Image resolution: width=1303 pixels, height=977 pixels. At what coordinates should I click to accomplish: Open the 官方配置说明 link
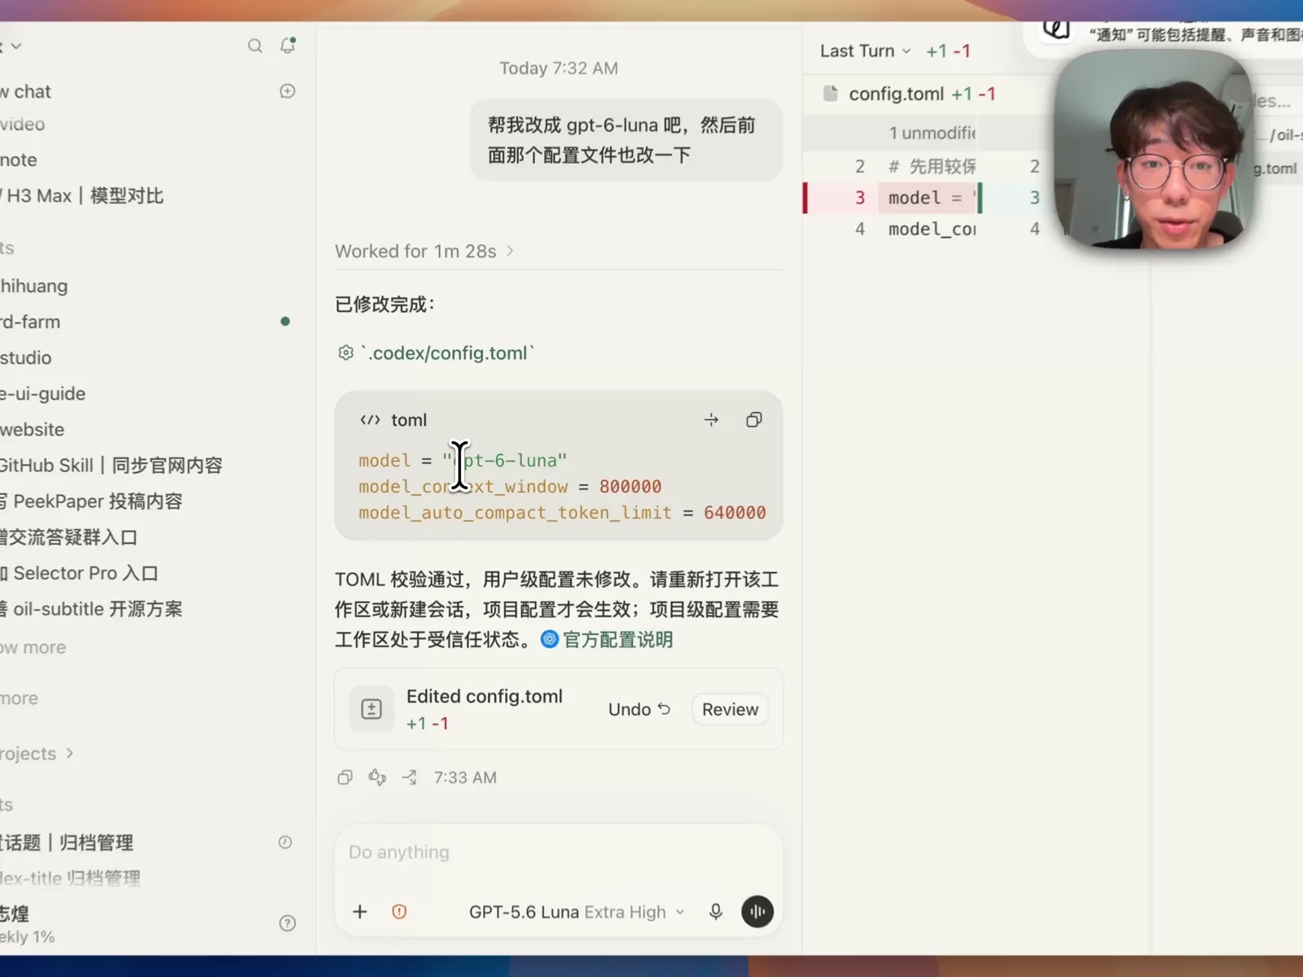[608, 639]
